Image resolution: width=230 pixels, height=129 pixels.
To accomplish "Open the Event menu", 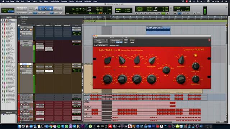I will click(46, 1).
